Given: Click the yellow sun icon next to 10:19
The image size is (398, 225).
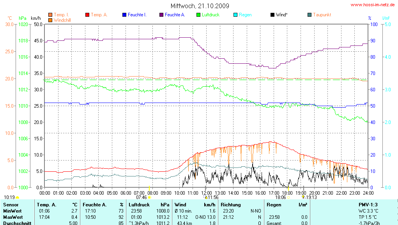Looking at the screenshot, I should (x=17, y=198).
